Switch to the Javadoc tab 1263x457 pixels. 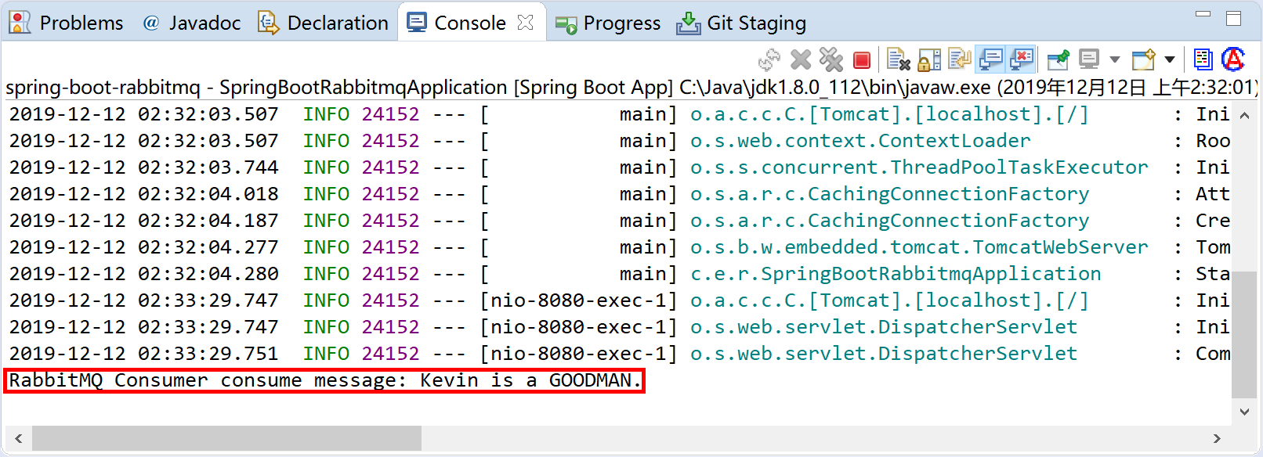[192, 23]
